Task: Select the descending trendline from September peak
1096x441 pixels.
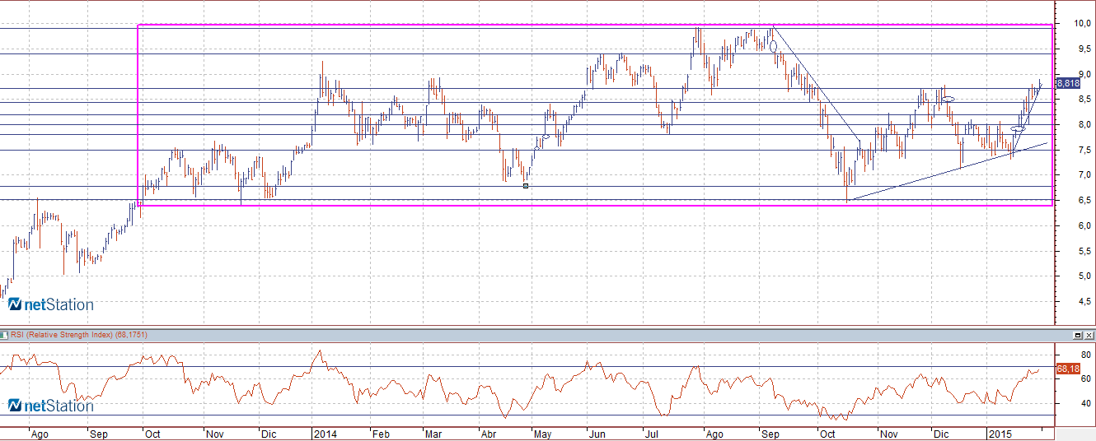Action: tap(816, 85)
